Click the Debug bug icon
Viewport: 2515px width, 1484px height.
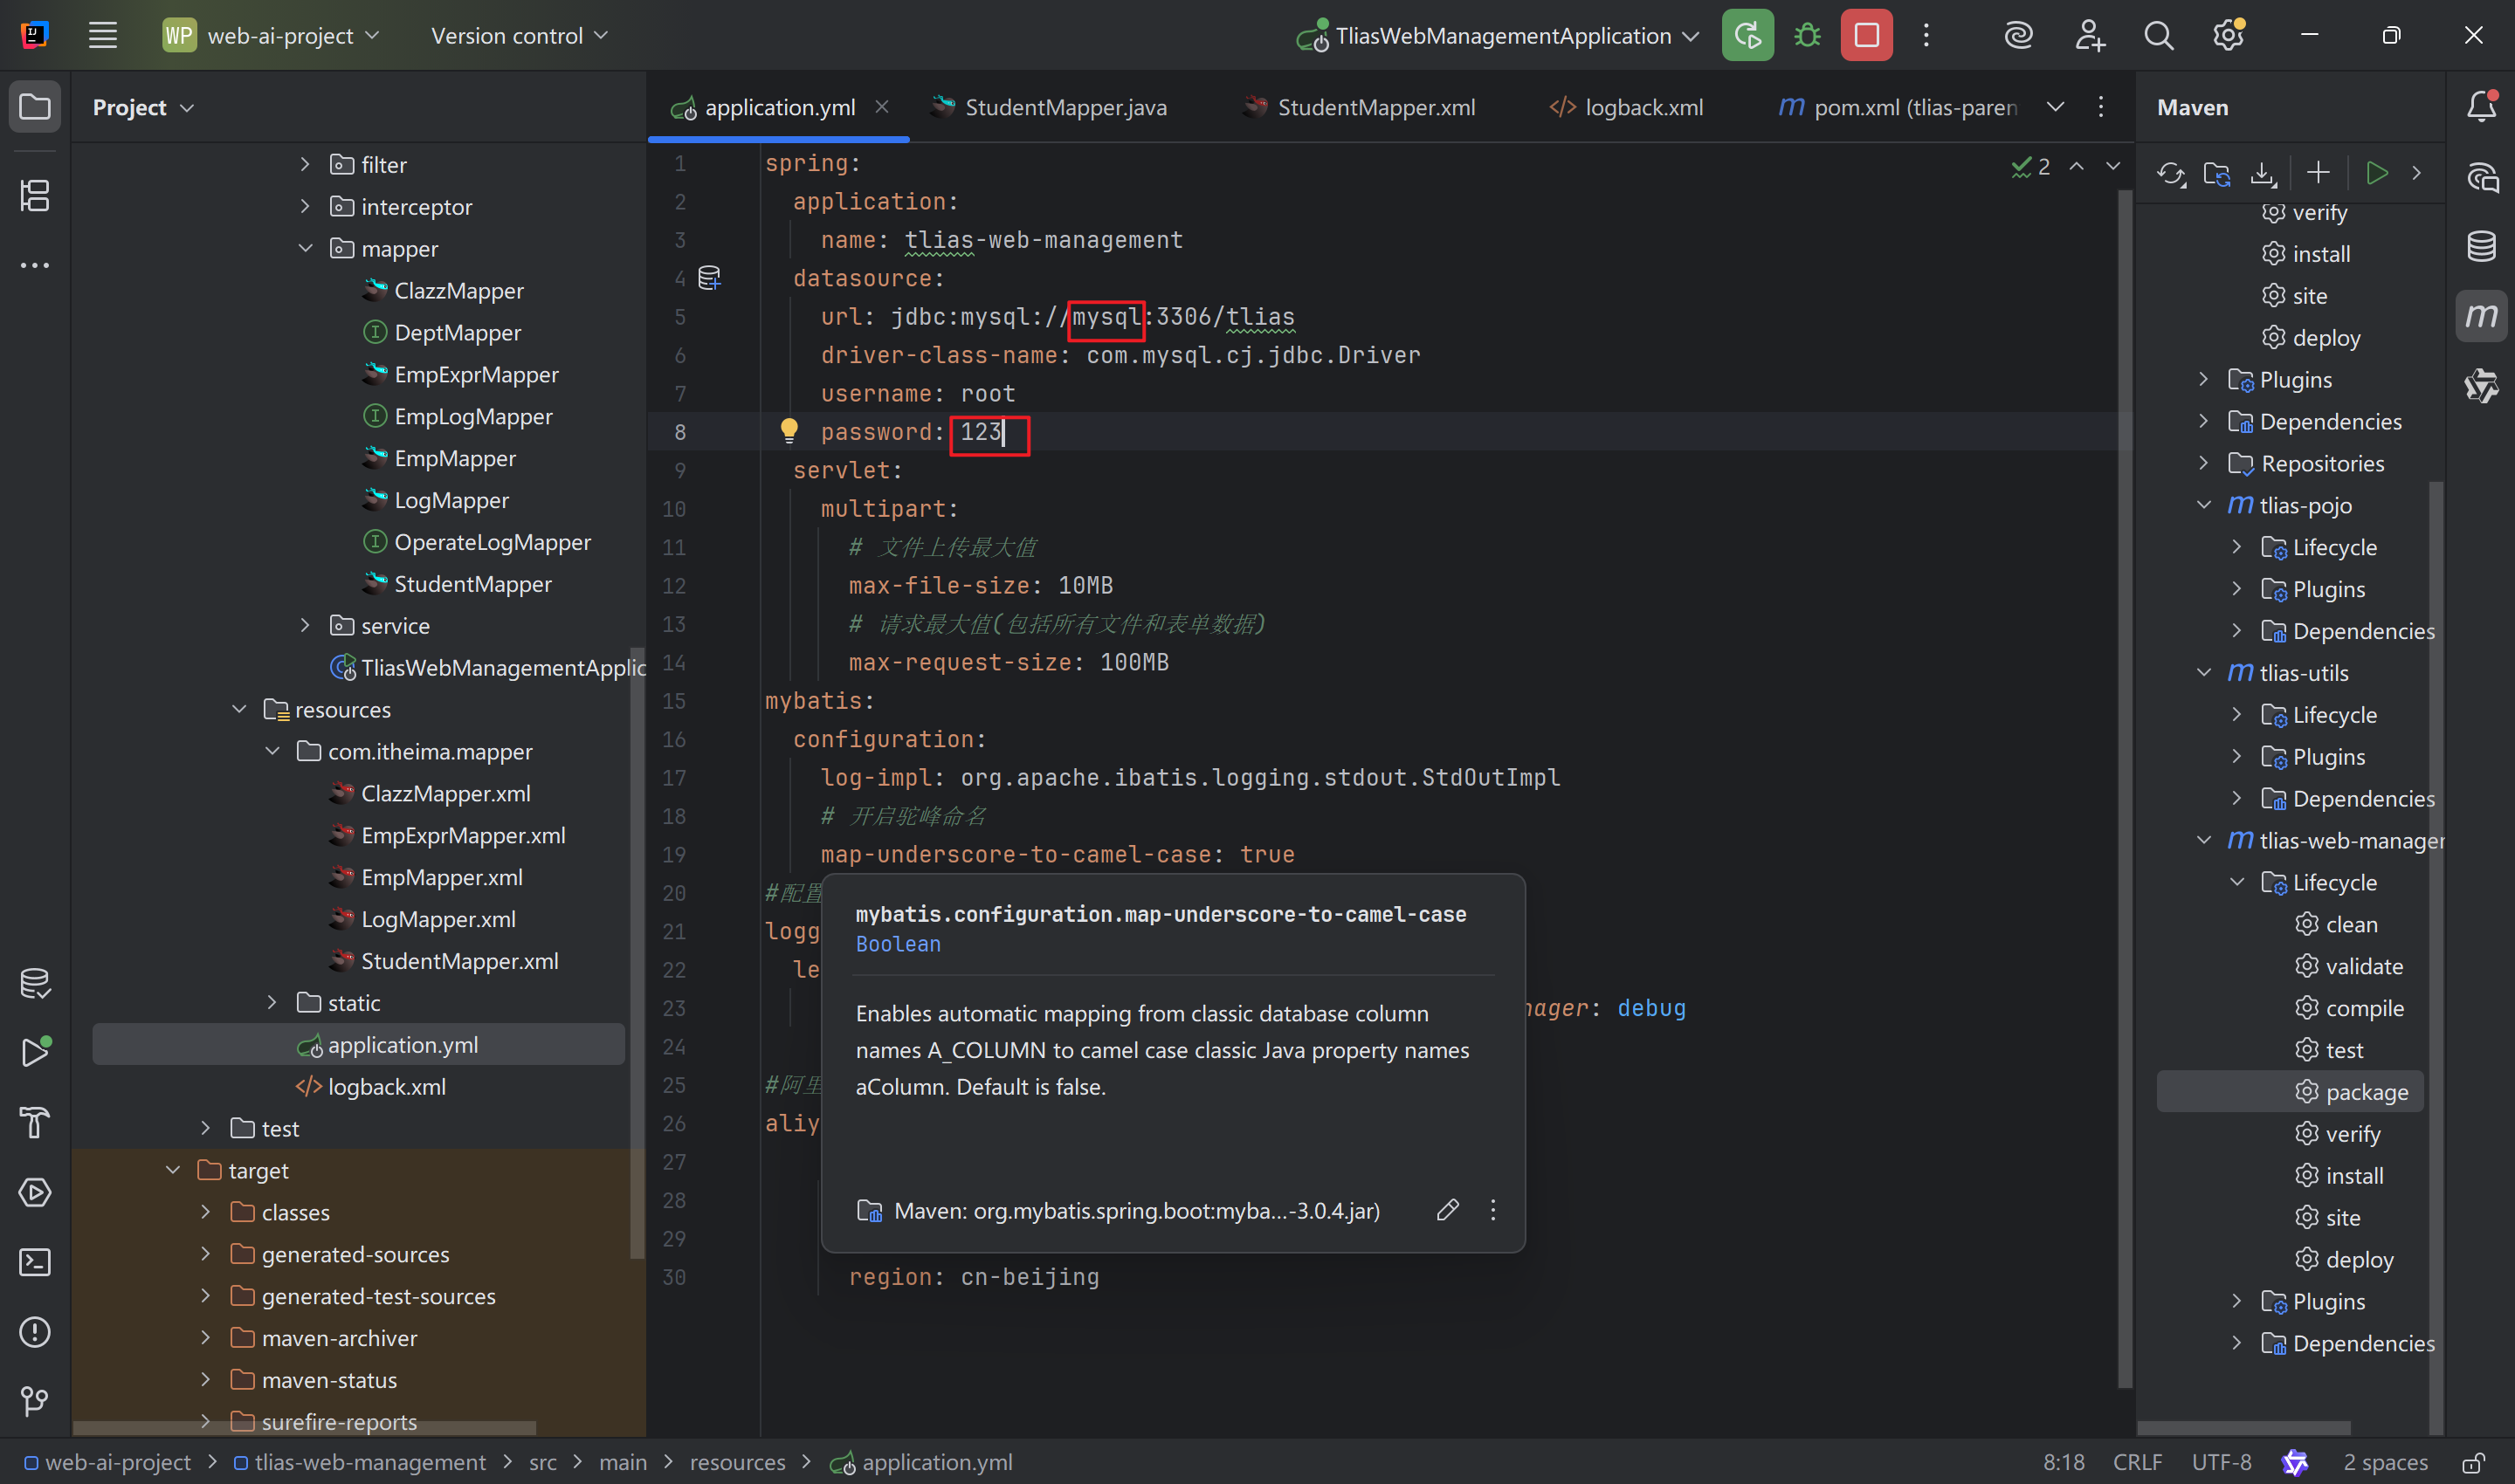1807,36
